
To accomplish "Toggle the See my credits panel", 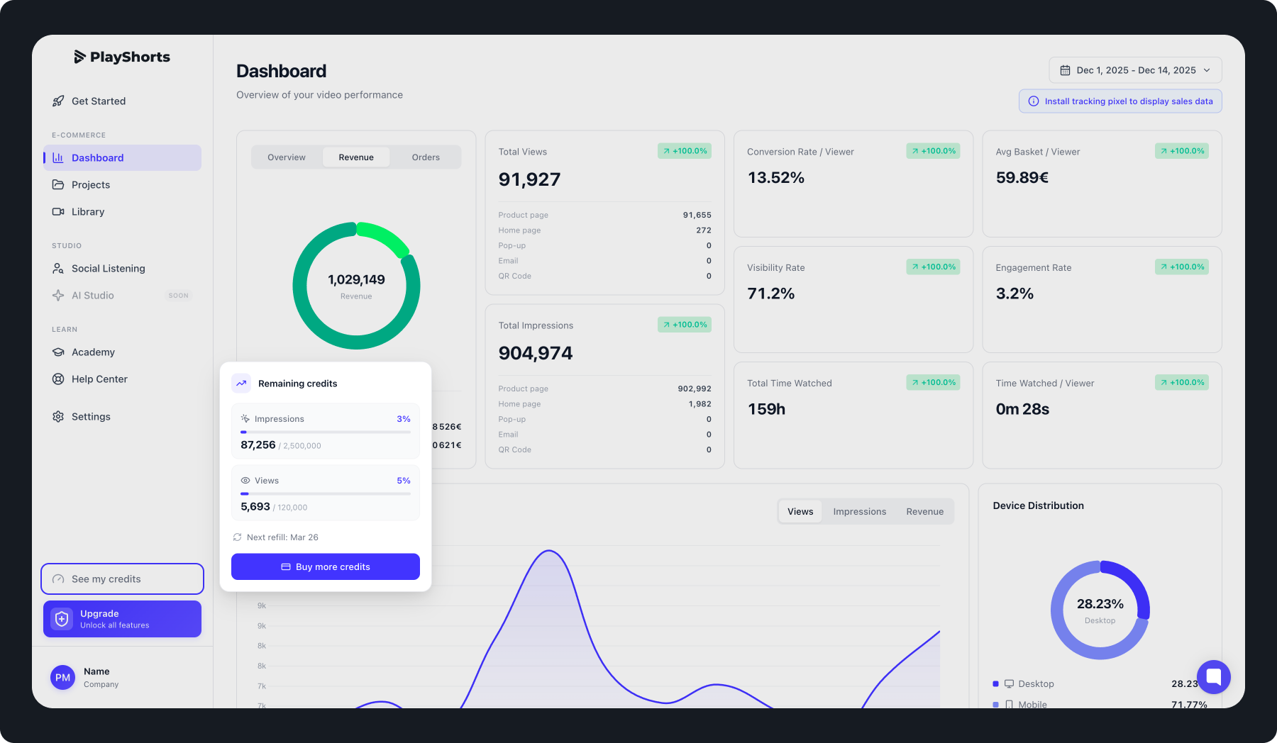I will tap(122, 579).
